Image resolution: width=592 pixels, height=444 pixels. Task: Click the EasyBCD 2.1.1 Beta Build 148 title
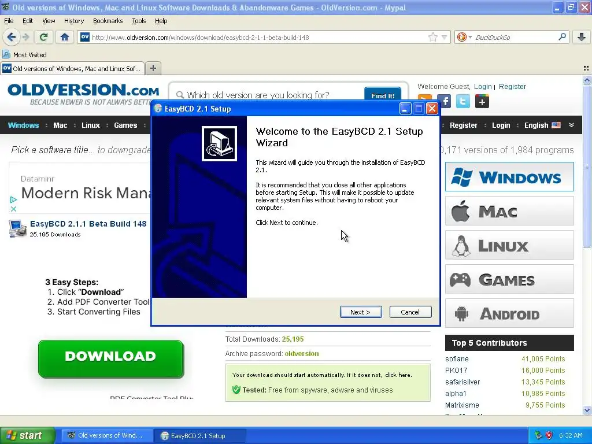coord(88,224)
